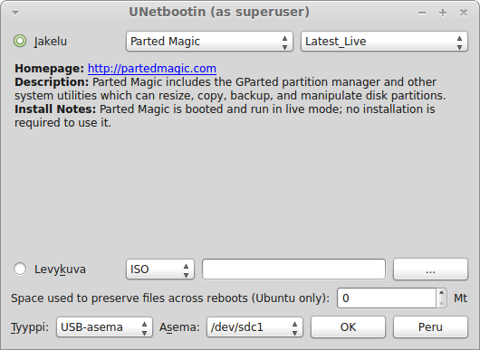Open the Latest_Live version dropdown
Image resolution: width=480 pixels, height=350 pixels.
pyautogui.click(x=384, y=42)
